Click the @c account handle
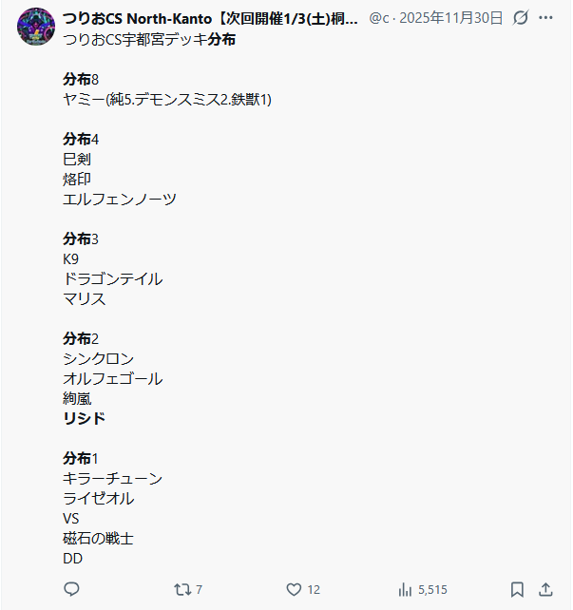The height and width of the screenshot is (610, 573). pos(378,18)
